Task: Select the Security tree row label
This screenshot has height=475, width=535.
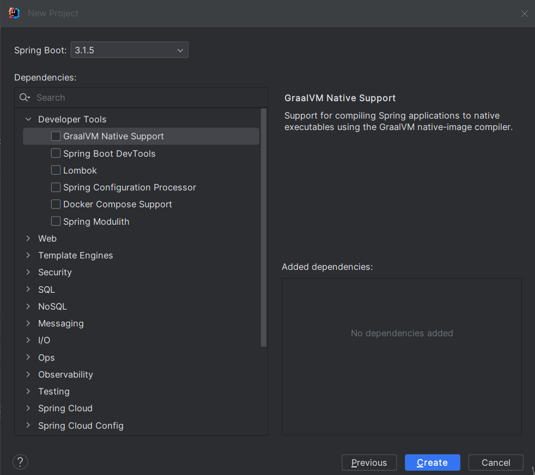Action: coord(55,272)
